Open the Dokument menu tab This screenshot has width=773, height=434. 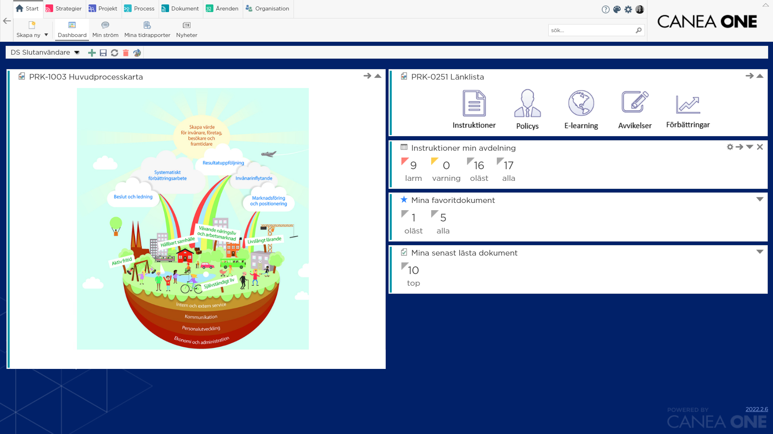coord(180,8)
